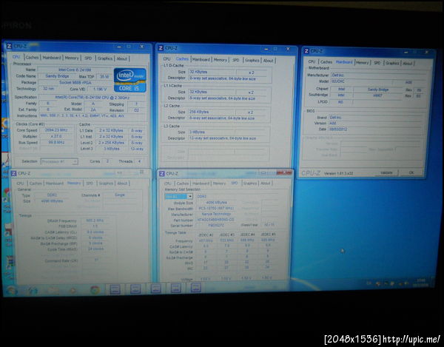
Task: Go to CPU tab in the Mainboard window
Action: tap(312, 61)
